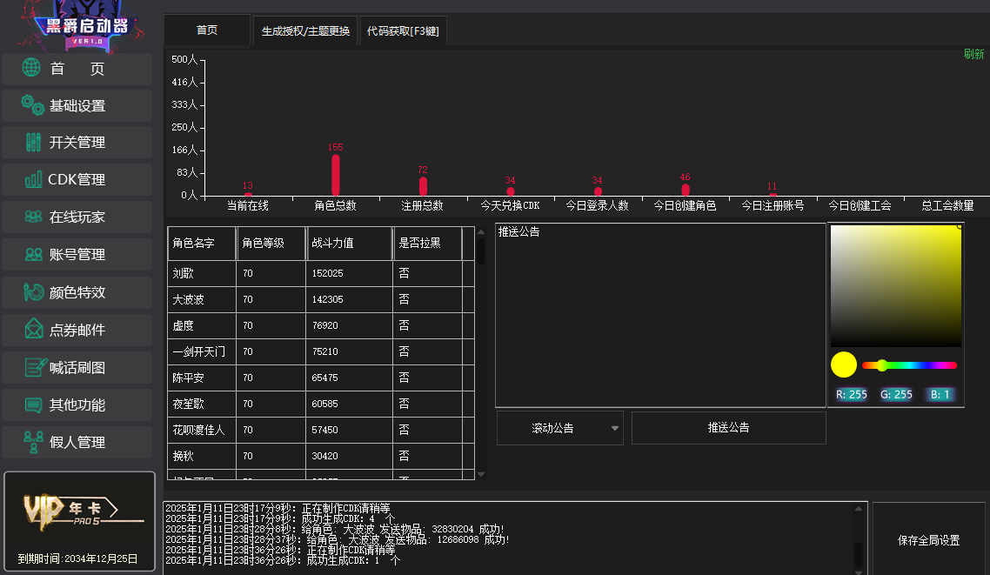Open 账号管理 using its users icon
The height and width of the screenshot is (575, 990).
(34, 254)
